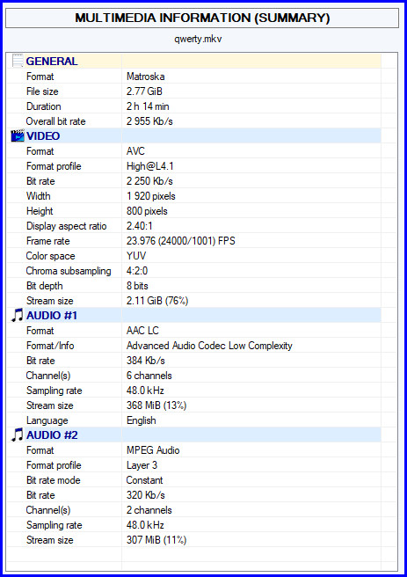Select the Matroska format value
The height and width of the screenshot is (577, 407).
pos(146,77)
